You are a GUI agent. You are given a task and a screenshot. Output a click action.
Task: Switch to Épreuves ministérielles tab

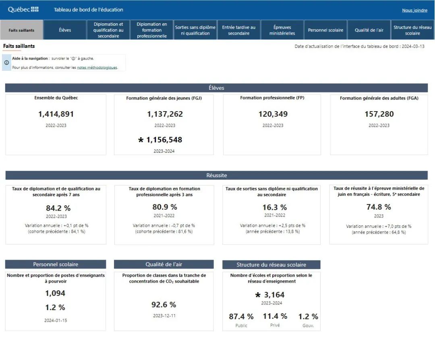click(282, 30)
